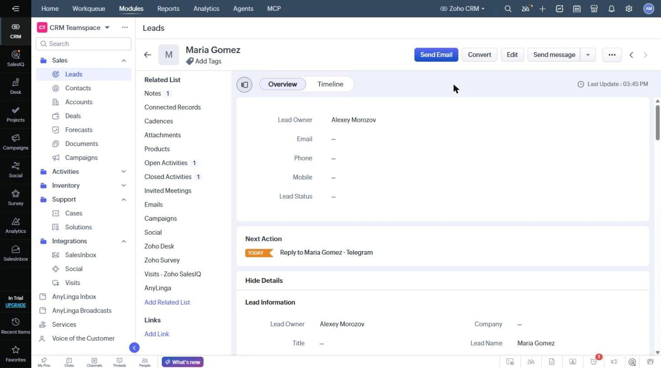Open the marketplace store icon
Viewport: 661px width, 368px height.
point(594,9)
